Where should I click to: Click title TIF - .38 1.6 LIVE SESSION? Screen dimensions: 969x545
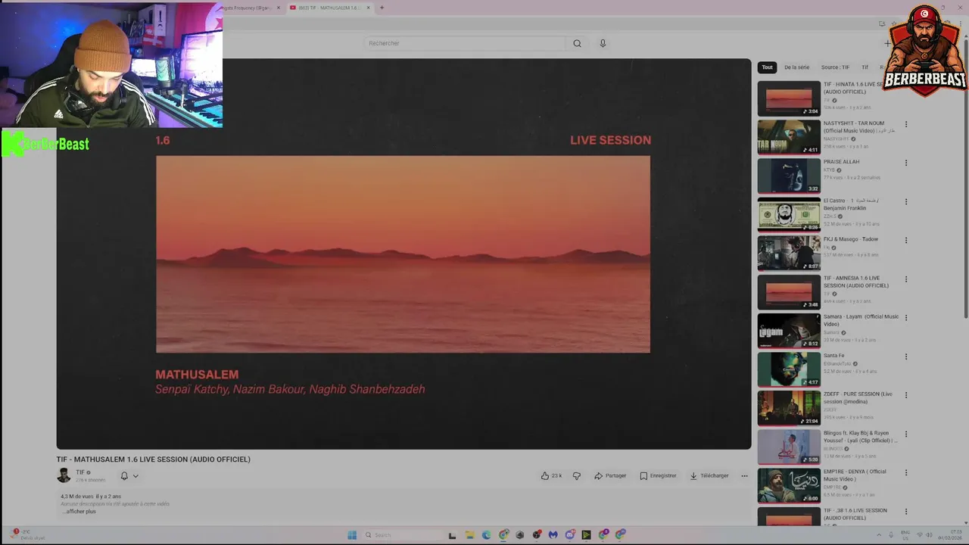coord(855,514)
